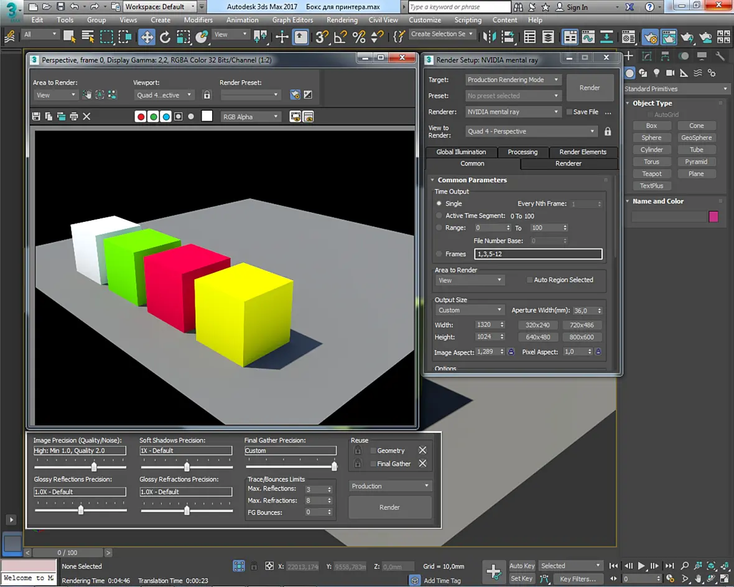Select the Rotate tool in main toolbar

pos(165,37)
